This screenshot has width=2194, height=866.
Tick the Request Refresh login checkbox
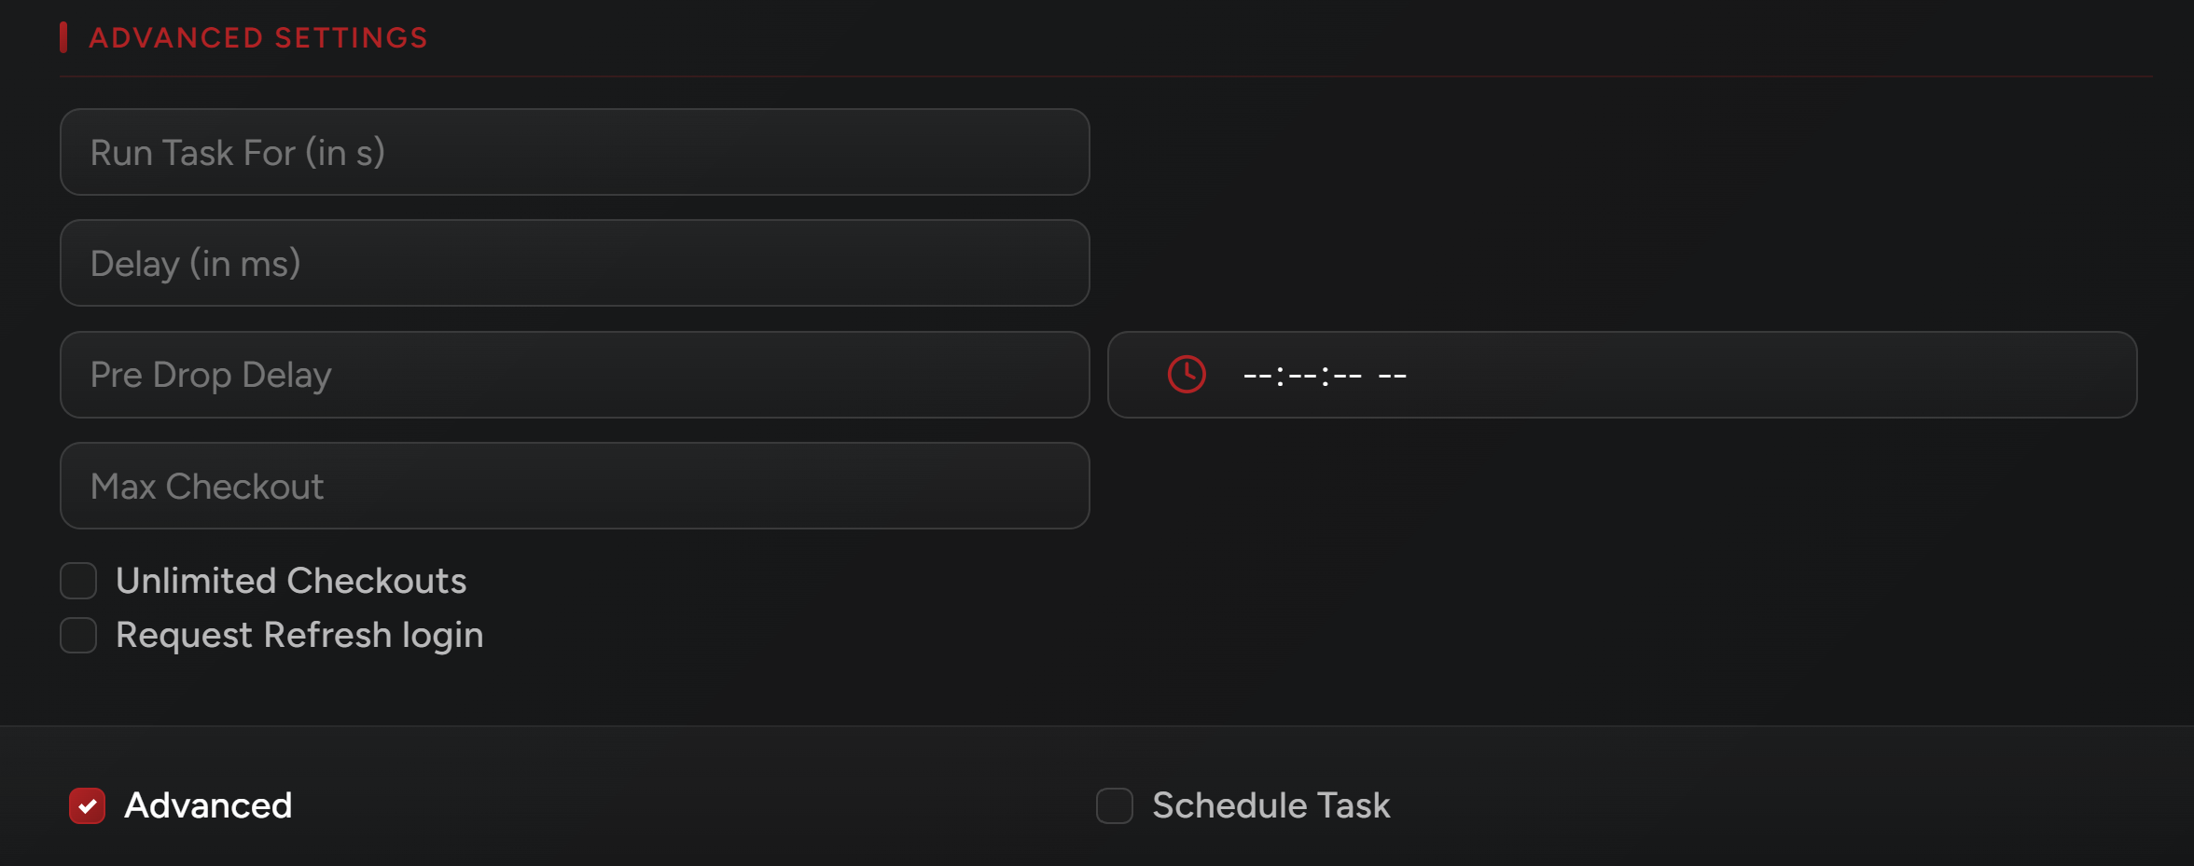click(78, 636)
